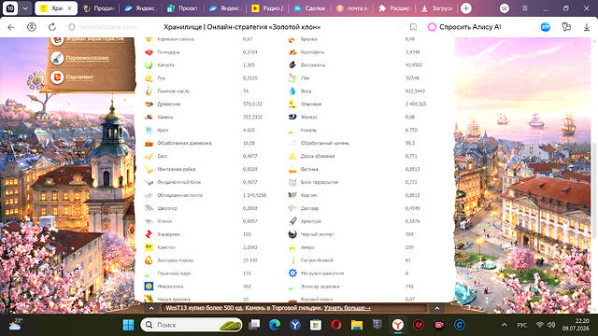
Task: Launch Opera from the taskbar
Action: 336,325
